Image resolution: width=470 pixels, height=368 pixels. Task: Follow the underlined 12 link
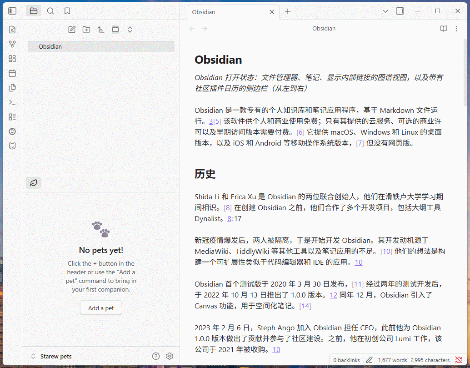(333, 295)
